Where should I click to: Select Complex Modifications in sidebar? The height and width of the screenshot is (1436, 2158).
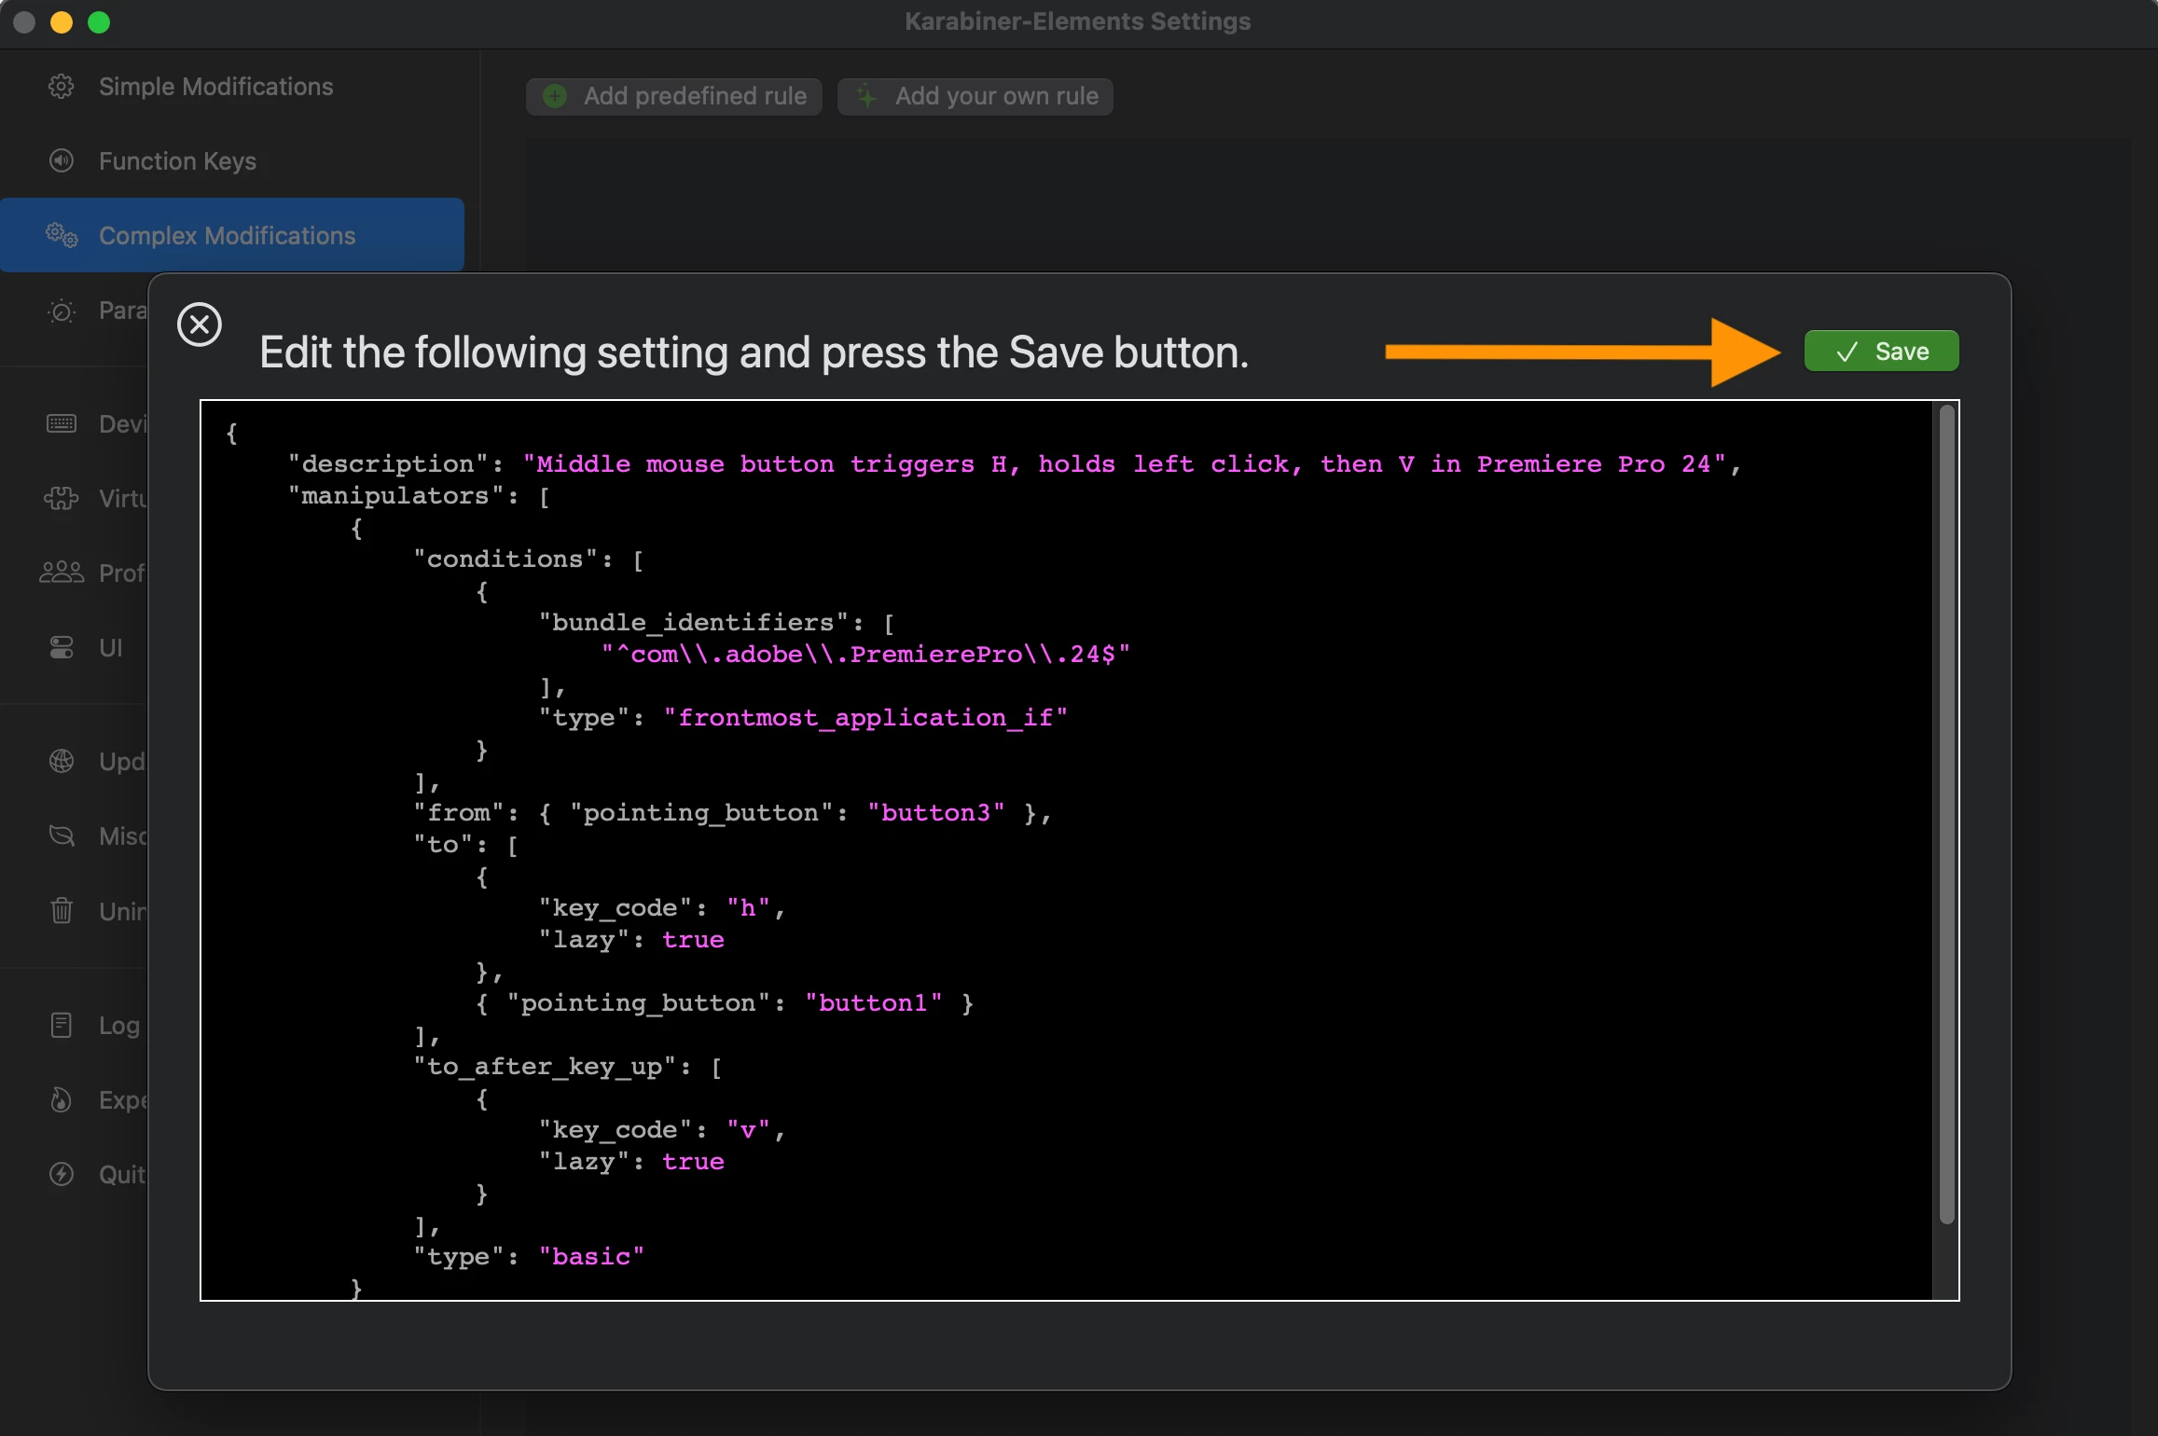pyautogui.click(x=227, y=235)
